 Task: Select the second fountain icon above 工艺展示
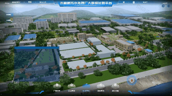point(71,86)
